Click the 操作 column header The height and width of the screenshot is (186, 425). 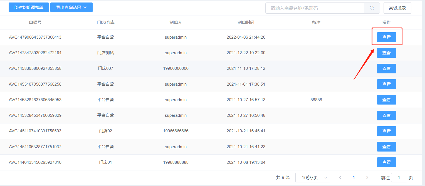pos(386,23)
